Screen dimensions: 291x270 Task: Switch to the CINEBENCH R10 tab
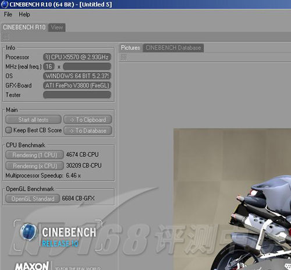pyautogui.click(x=24, y=27)
